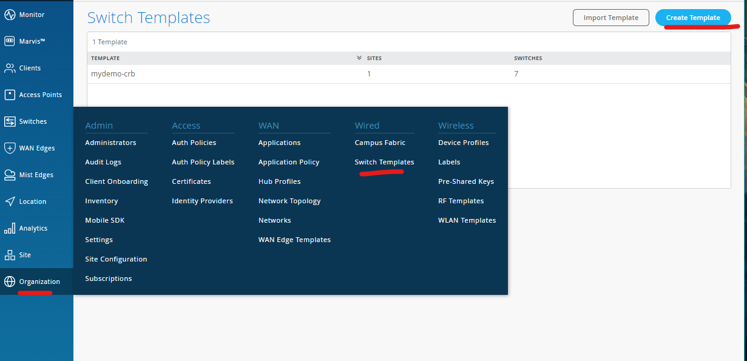This screenshot has height=361, width=747.
Task: Open Audit Logs under Admin
Action: pos(103,162)
